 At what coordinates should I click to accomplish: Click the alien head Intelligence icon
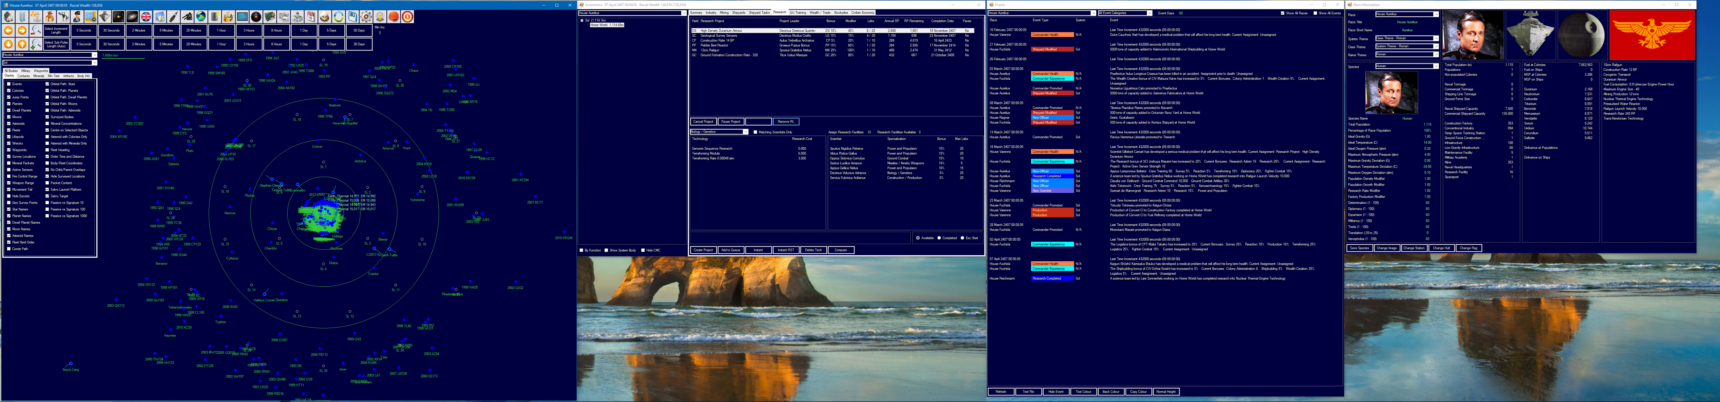[325, 17]
